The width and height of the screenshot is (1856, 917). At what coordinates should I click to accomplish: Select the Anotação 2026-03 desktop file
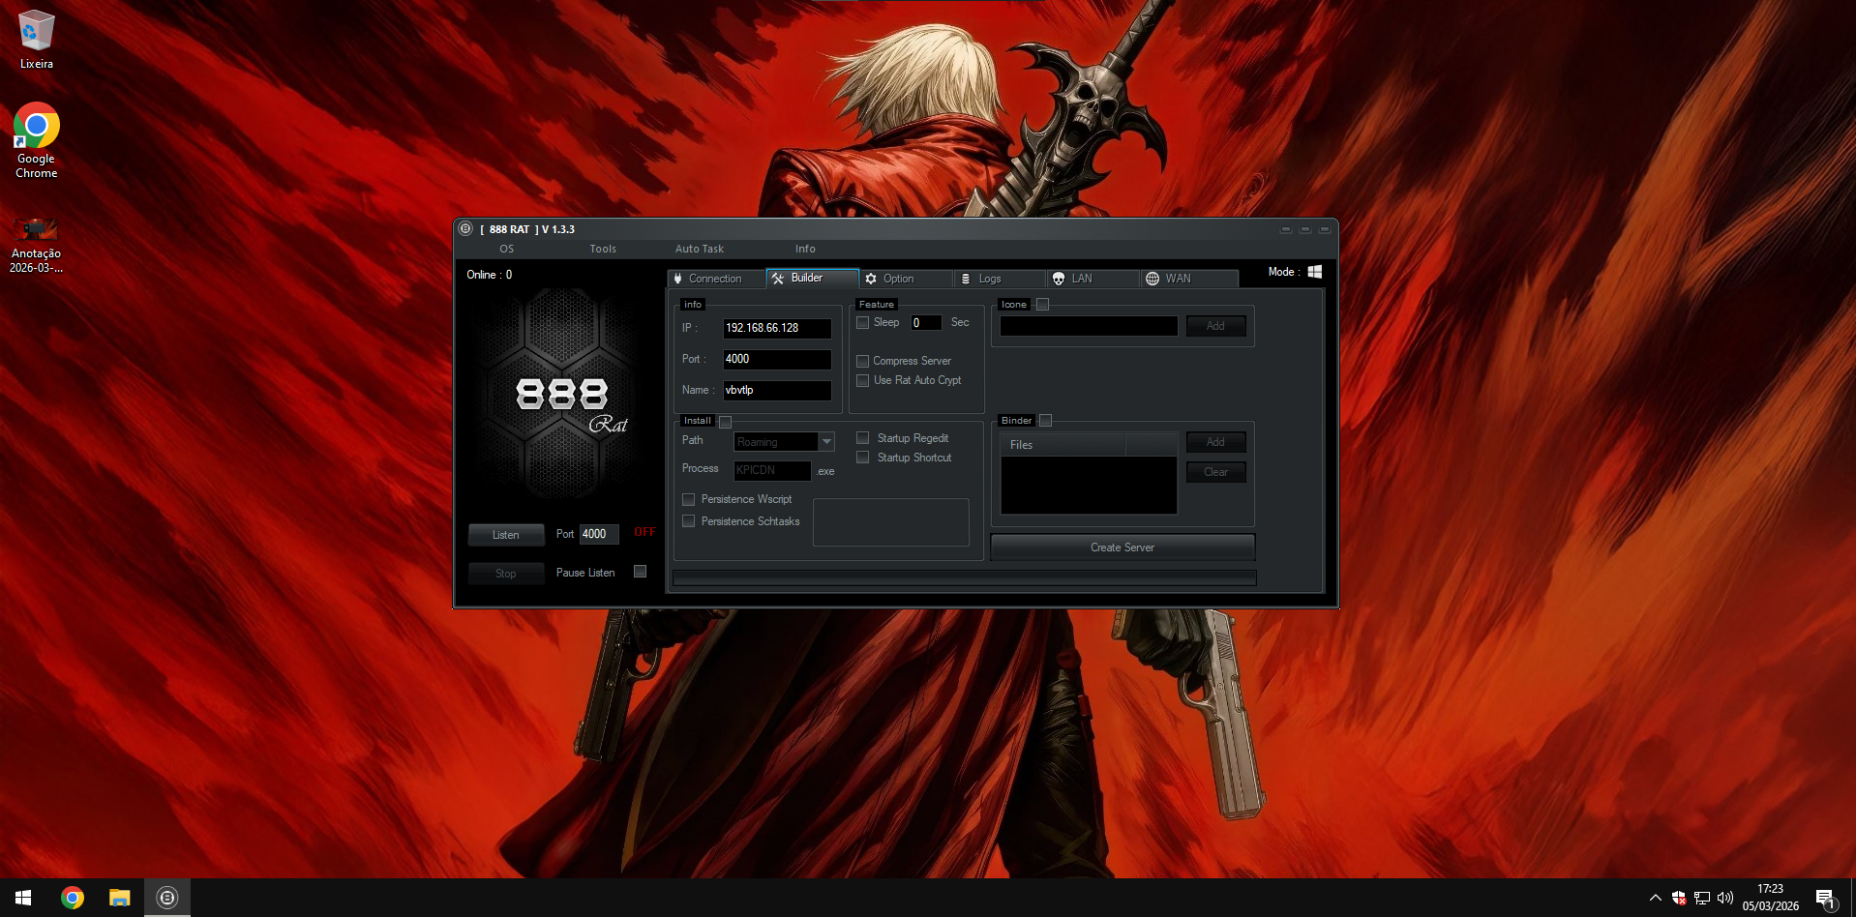(x=37, y=246)
